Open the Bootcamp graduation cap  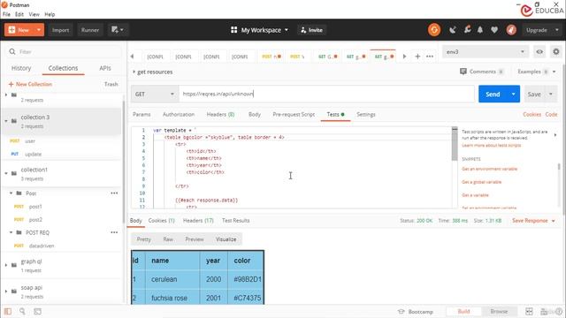click(401, 312)
